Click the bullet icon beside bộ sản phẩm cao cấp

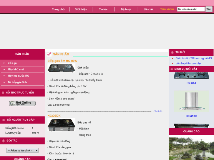[172, 63]
